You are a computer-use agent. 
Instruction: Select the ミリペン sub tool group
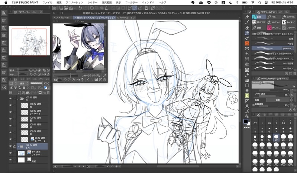289,17
